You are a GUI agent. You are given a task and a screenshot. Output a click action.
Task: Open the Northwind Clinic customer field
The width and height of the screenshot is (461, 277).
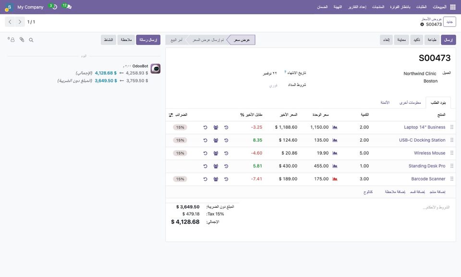(420, 74)
